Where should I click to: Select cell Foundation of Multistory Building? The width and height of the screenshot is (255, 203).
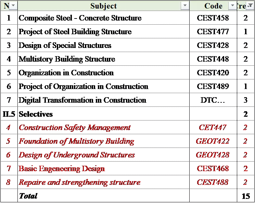coord(103,141)
